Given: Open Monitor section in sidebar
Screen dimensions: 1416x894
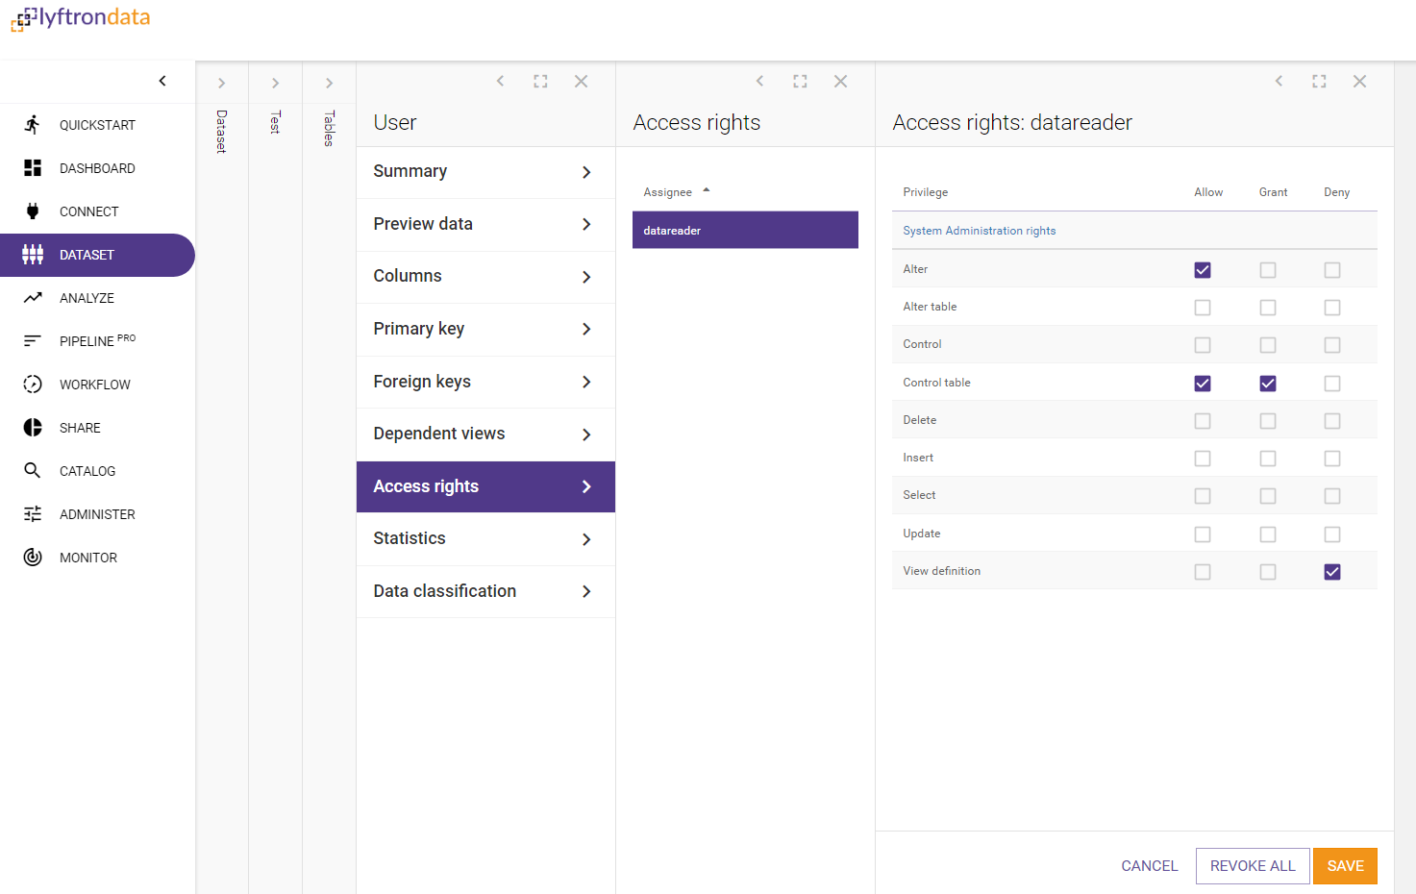Looking at the screenshot, I should point(97,558).
